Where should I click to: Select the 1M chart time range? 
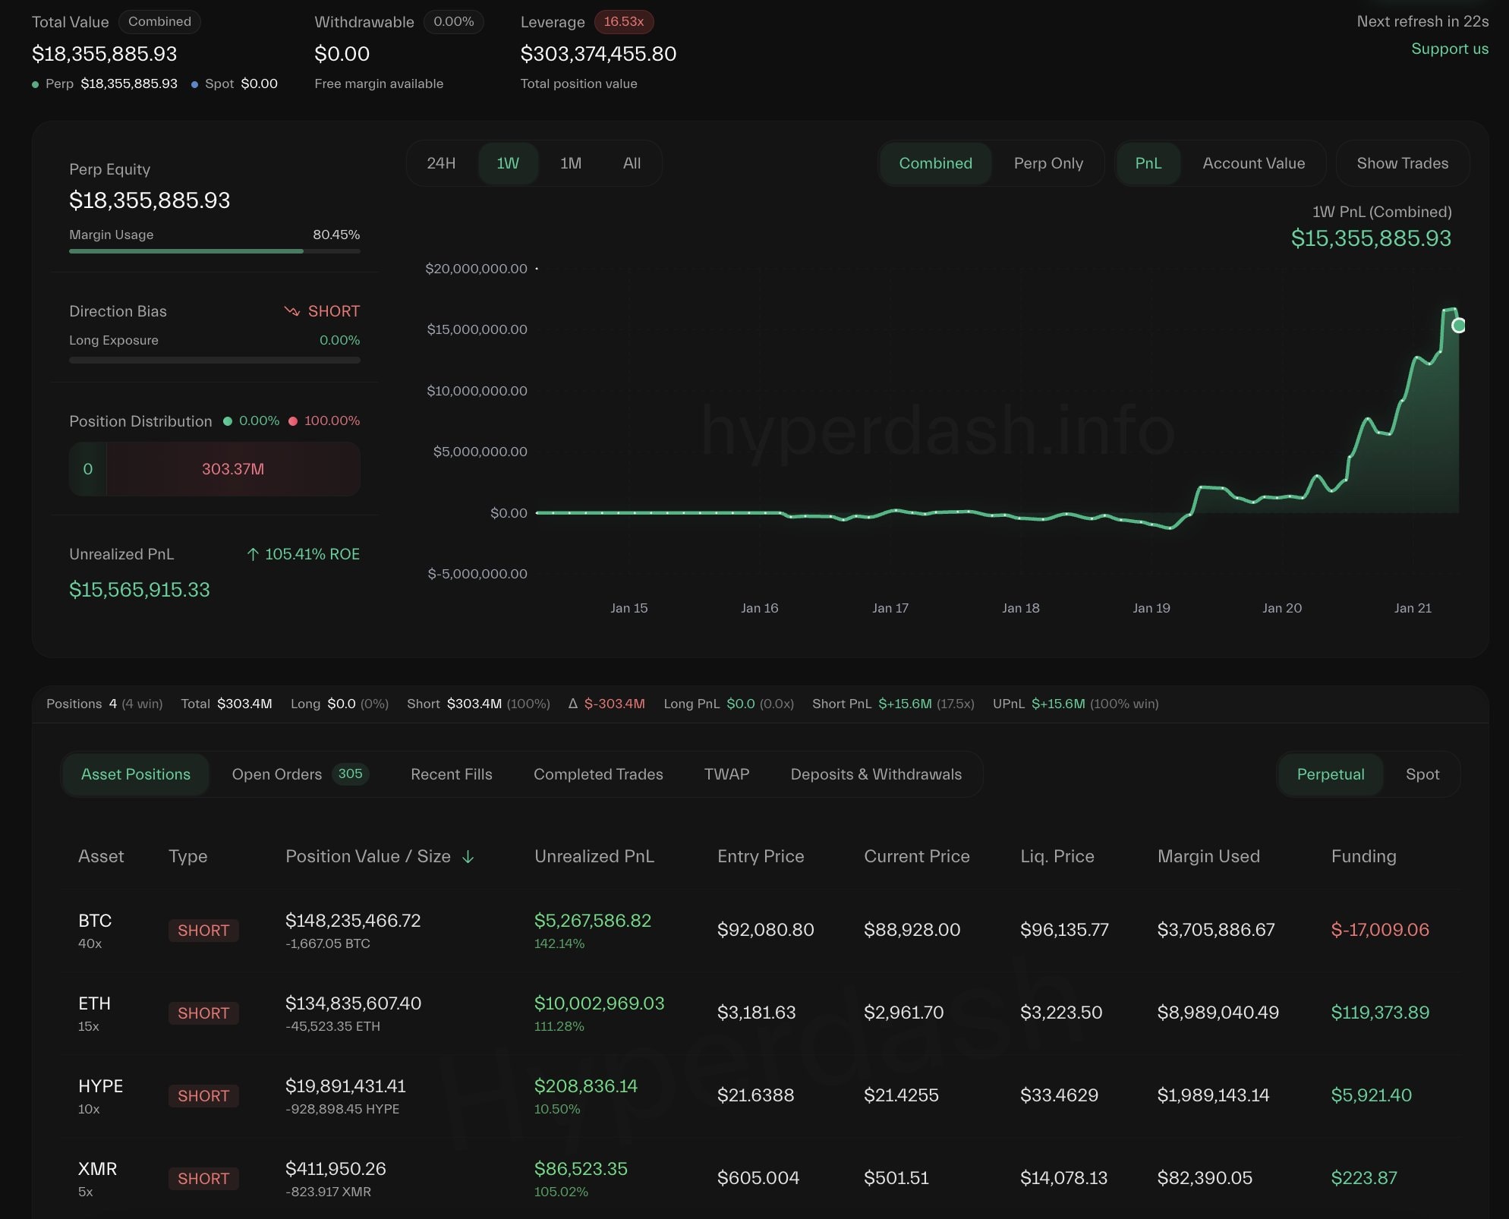[x=570, y=163]
